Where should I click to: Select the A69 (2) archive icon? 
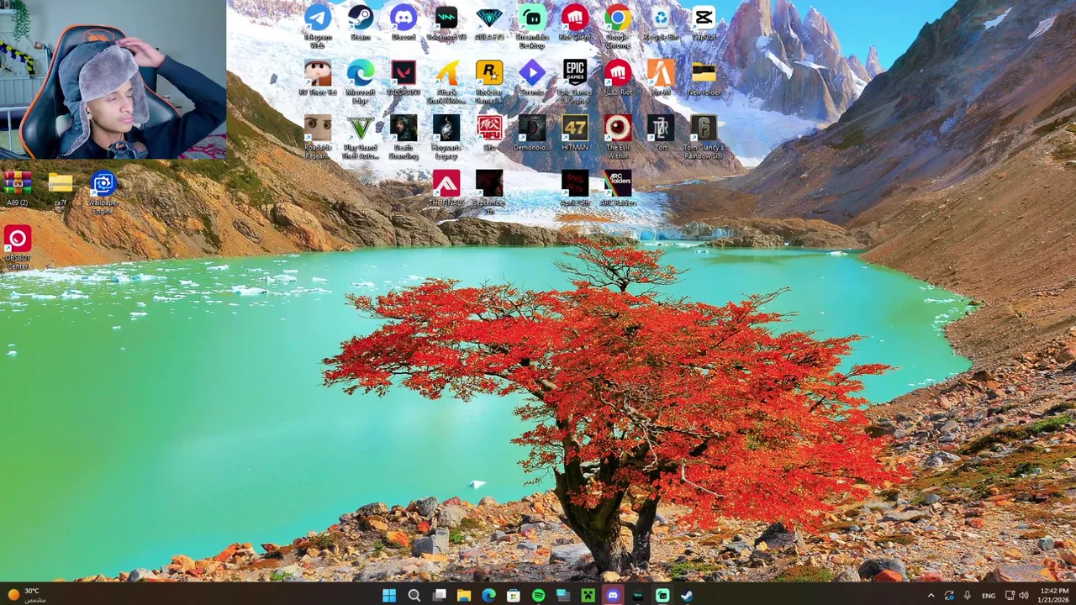pyautogui.click(x=18, y=187)
